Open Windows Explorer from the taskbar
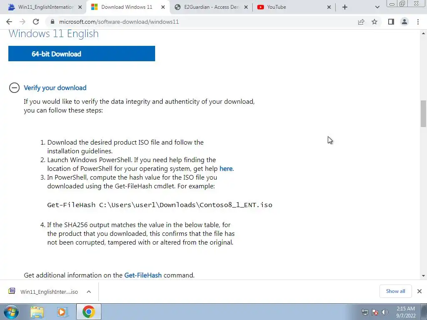Screen dimensions: 427x320 [37, 312]
